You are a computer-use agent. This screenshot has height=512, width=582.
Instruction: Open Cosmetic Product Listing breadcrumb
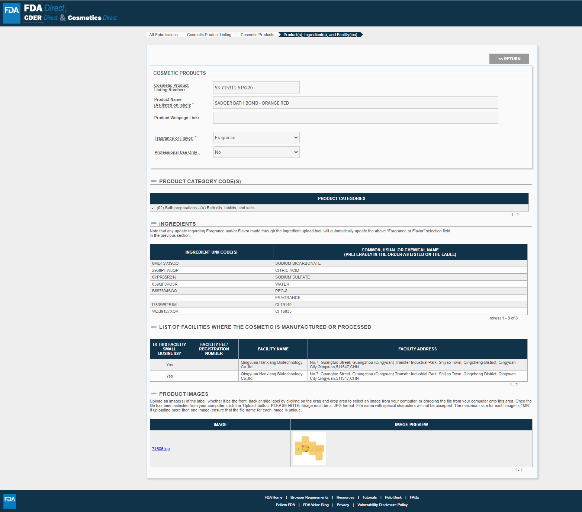click(x=209, y=35)
